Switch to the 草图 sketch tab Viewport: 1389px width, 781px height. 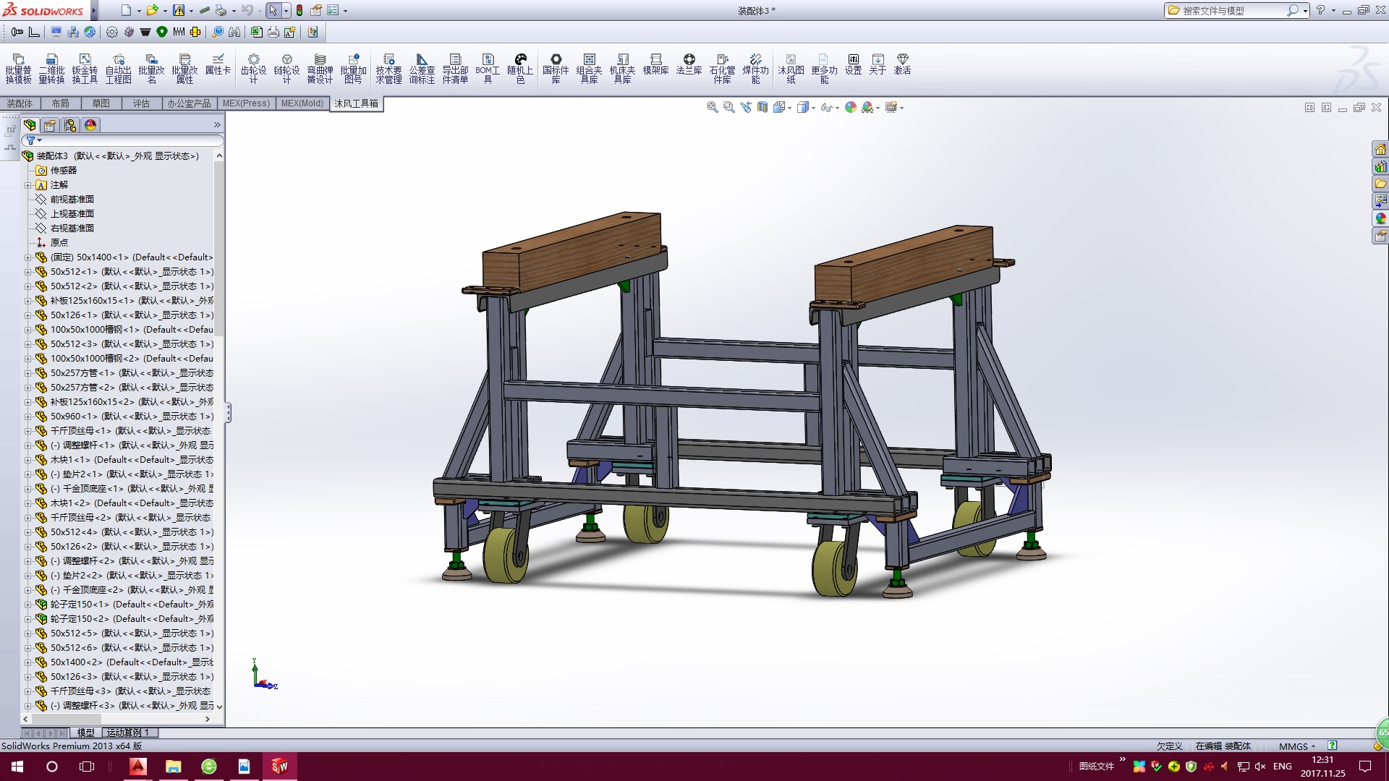pos(101,103)
